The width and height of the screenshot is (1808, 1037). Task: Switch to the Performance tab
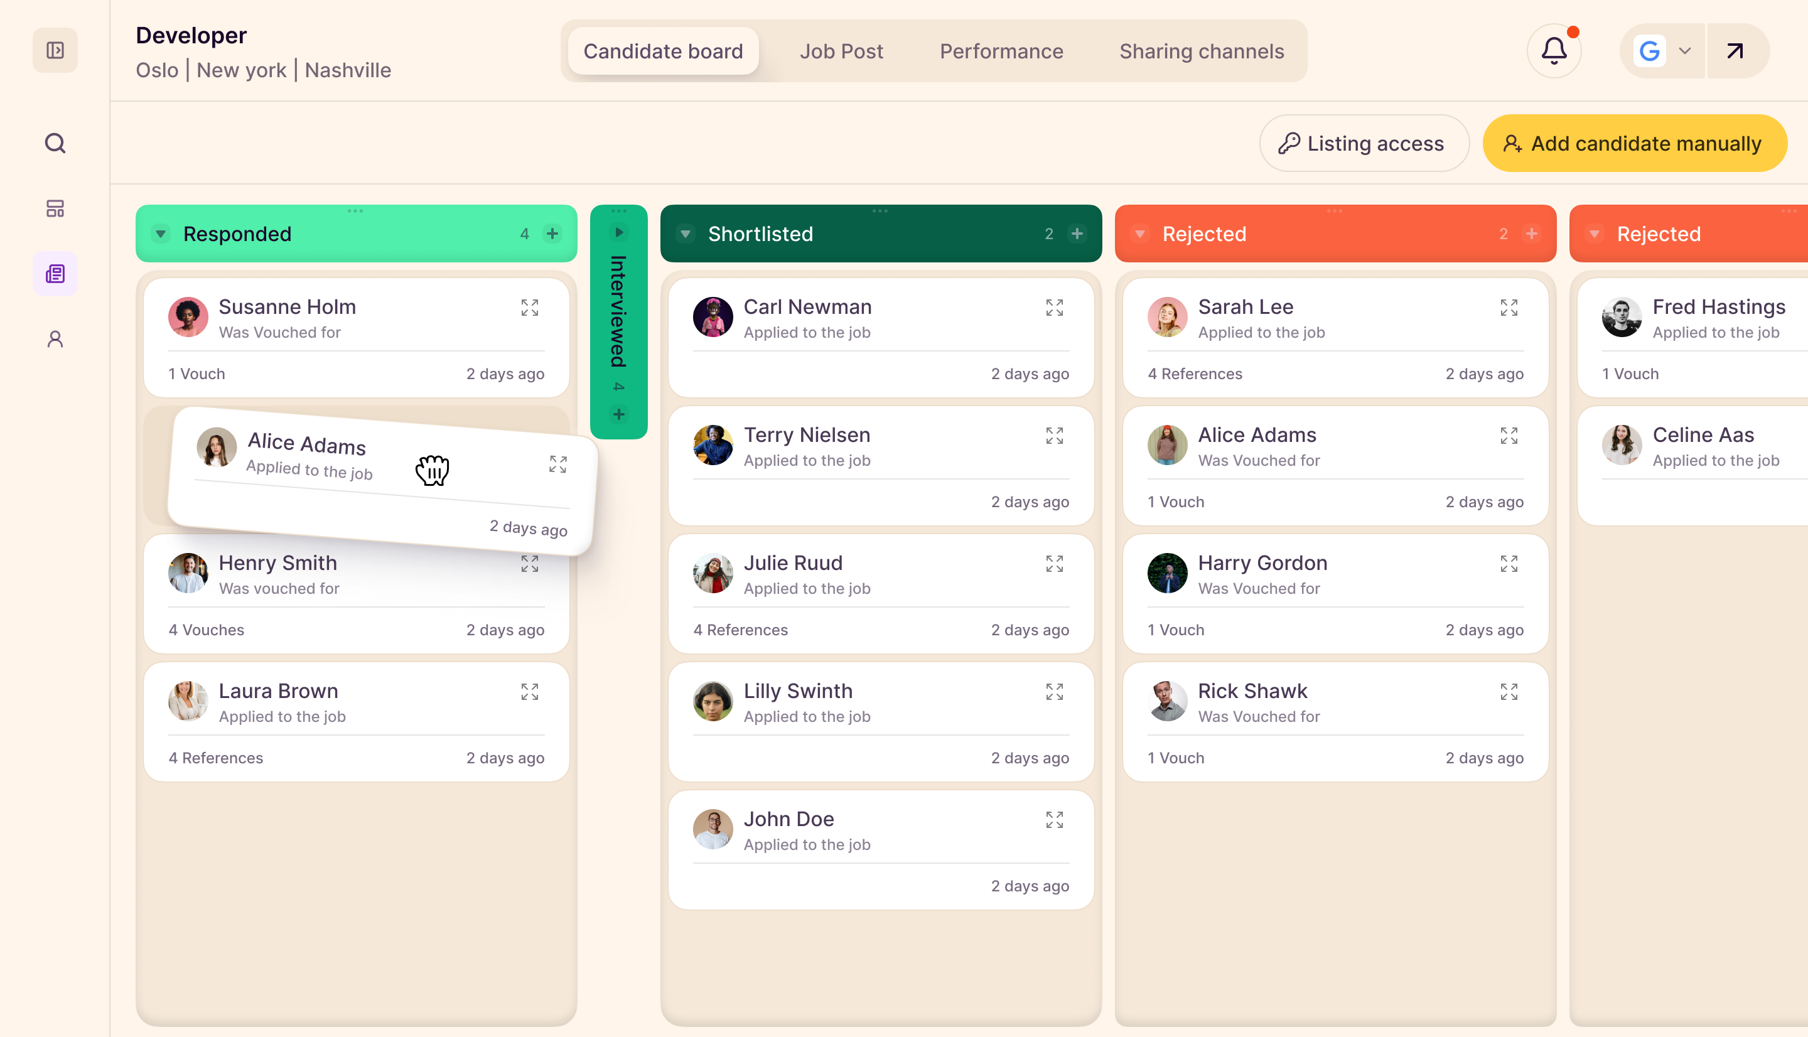pos(1001,51)
